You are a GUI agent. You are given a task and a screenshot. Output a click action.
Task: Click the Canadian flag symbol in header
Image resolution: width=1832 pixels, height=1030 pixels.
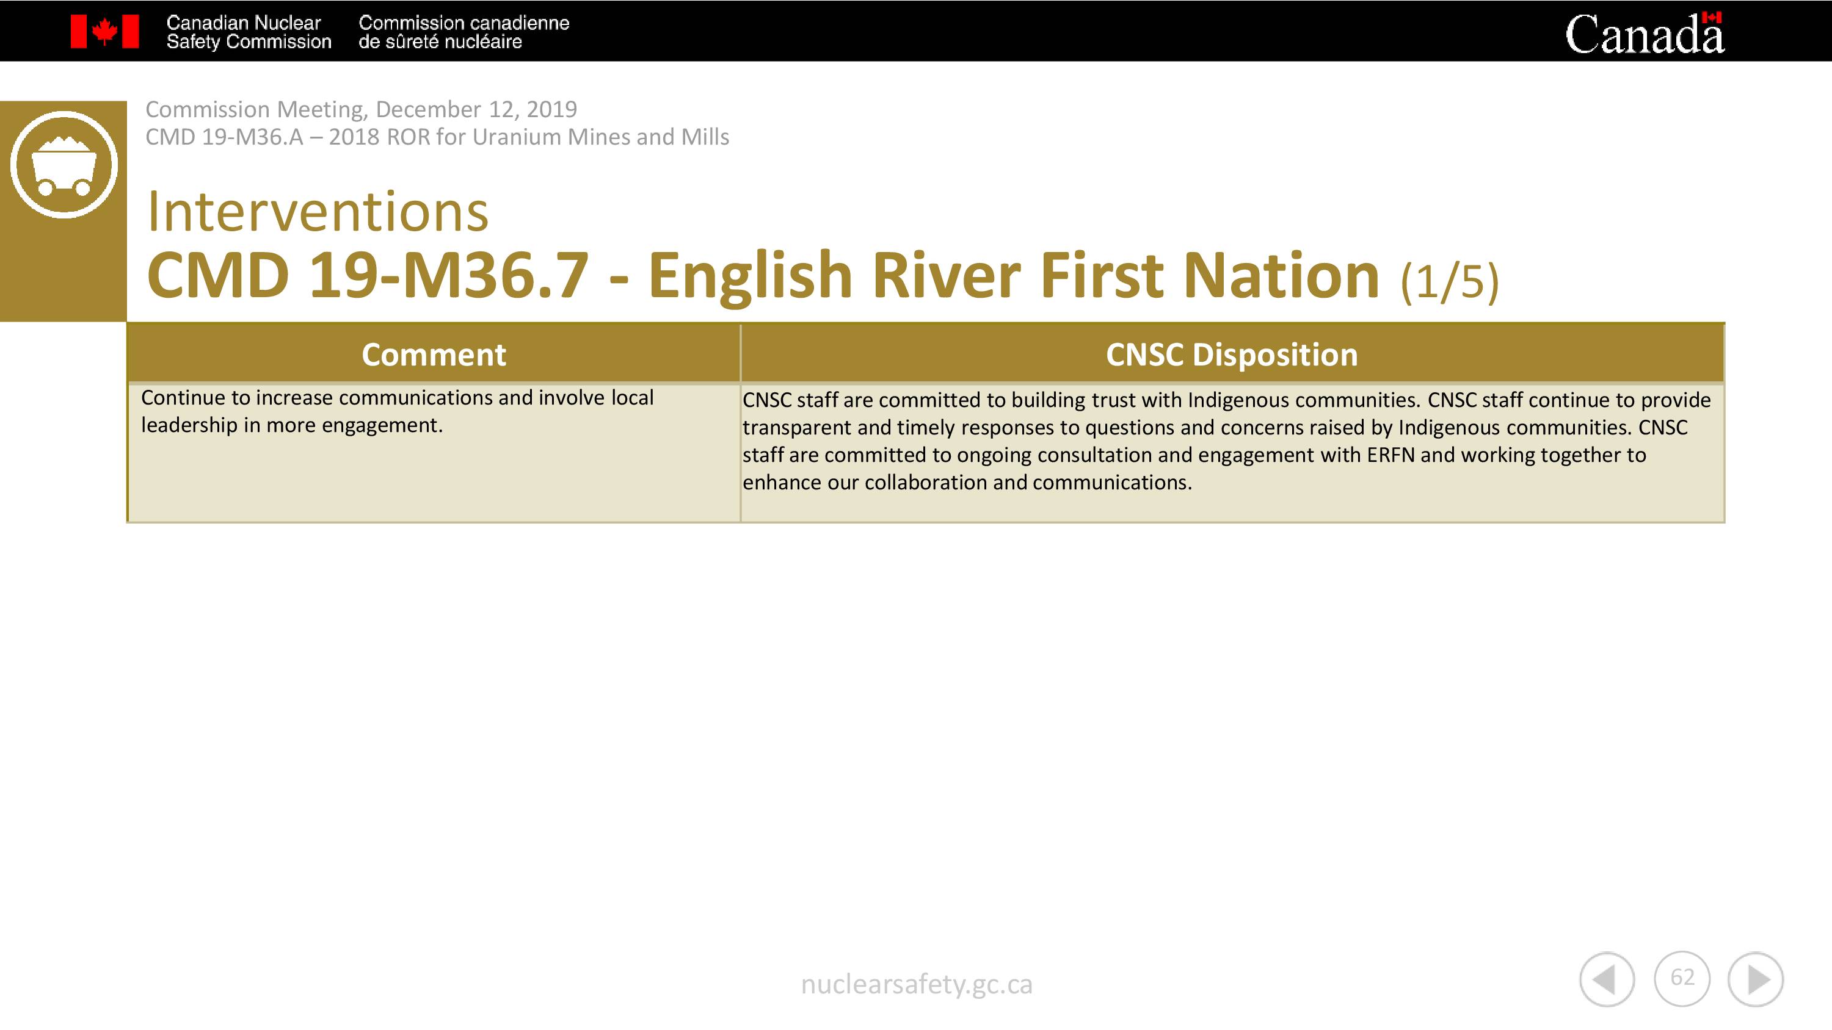104,32
